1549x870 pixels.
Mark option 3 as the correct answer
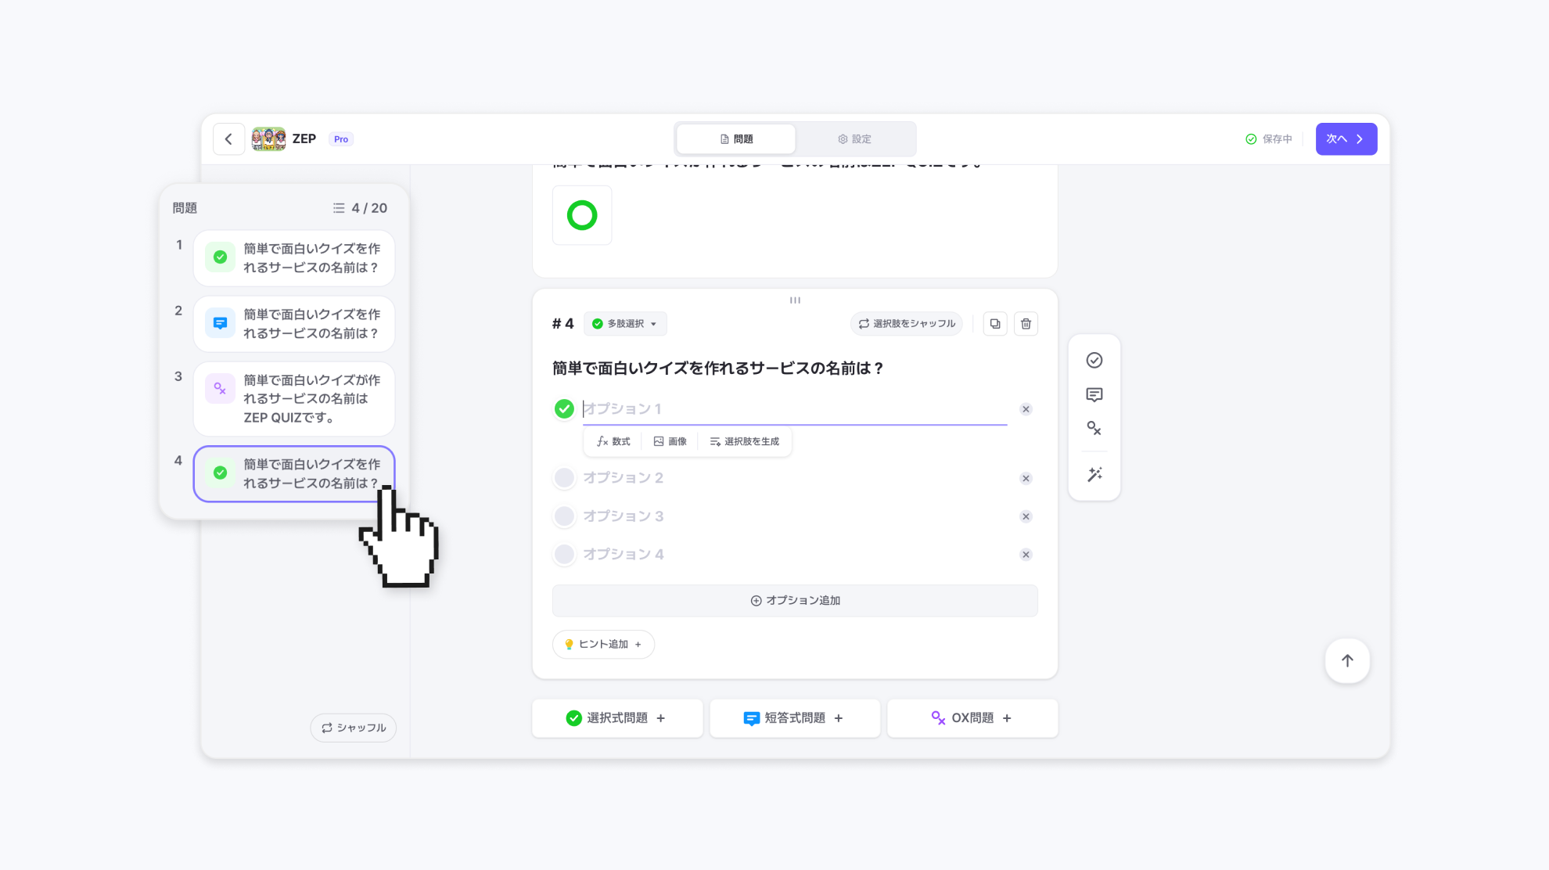click(564, 516)
